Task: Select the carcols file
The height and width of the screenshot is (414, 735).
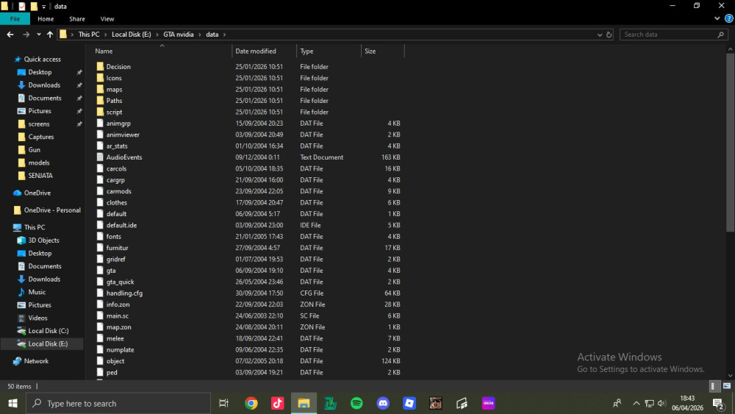Action: click(x=116, y=168)
